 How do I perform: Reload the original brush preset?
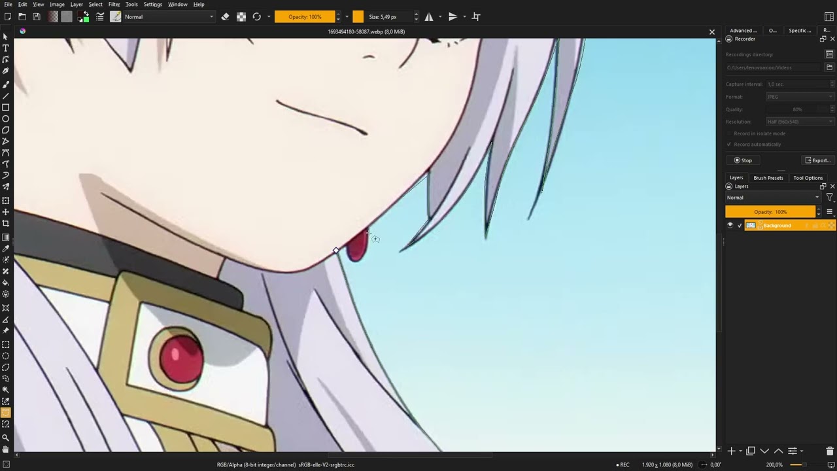[x=257, y=16]
